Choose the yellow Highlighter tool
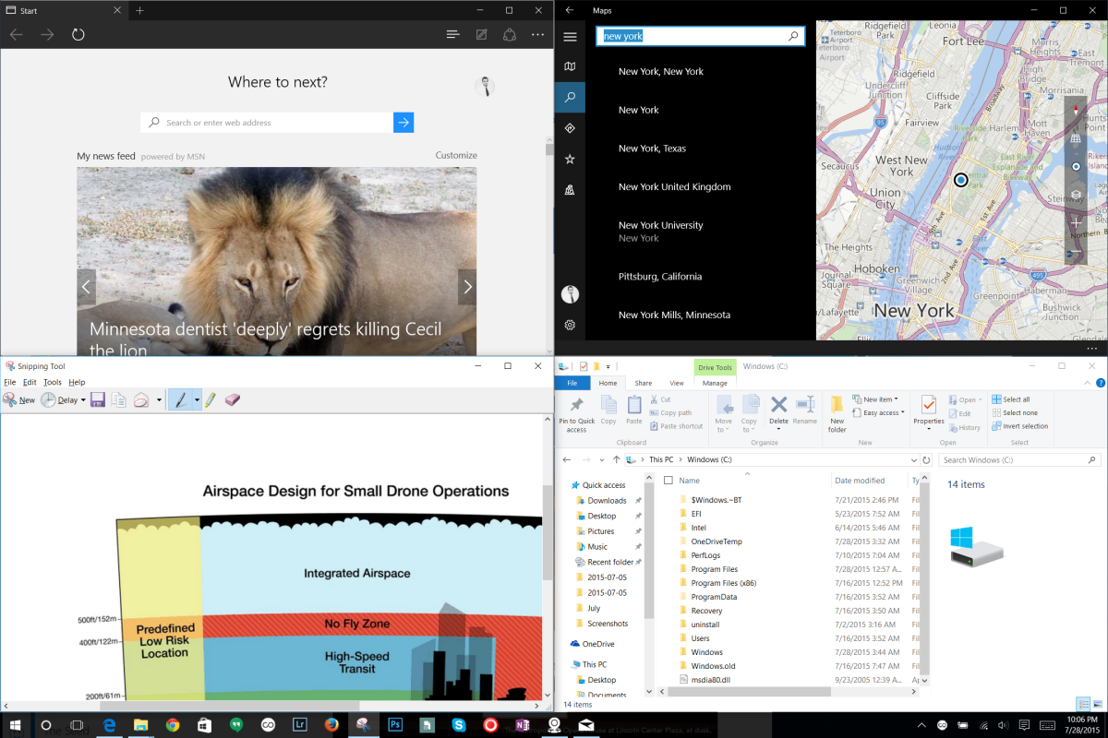The image size is (1108, 738). click(x=211, y=399)
